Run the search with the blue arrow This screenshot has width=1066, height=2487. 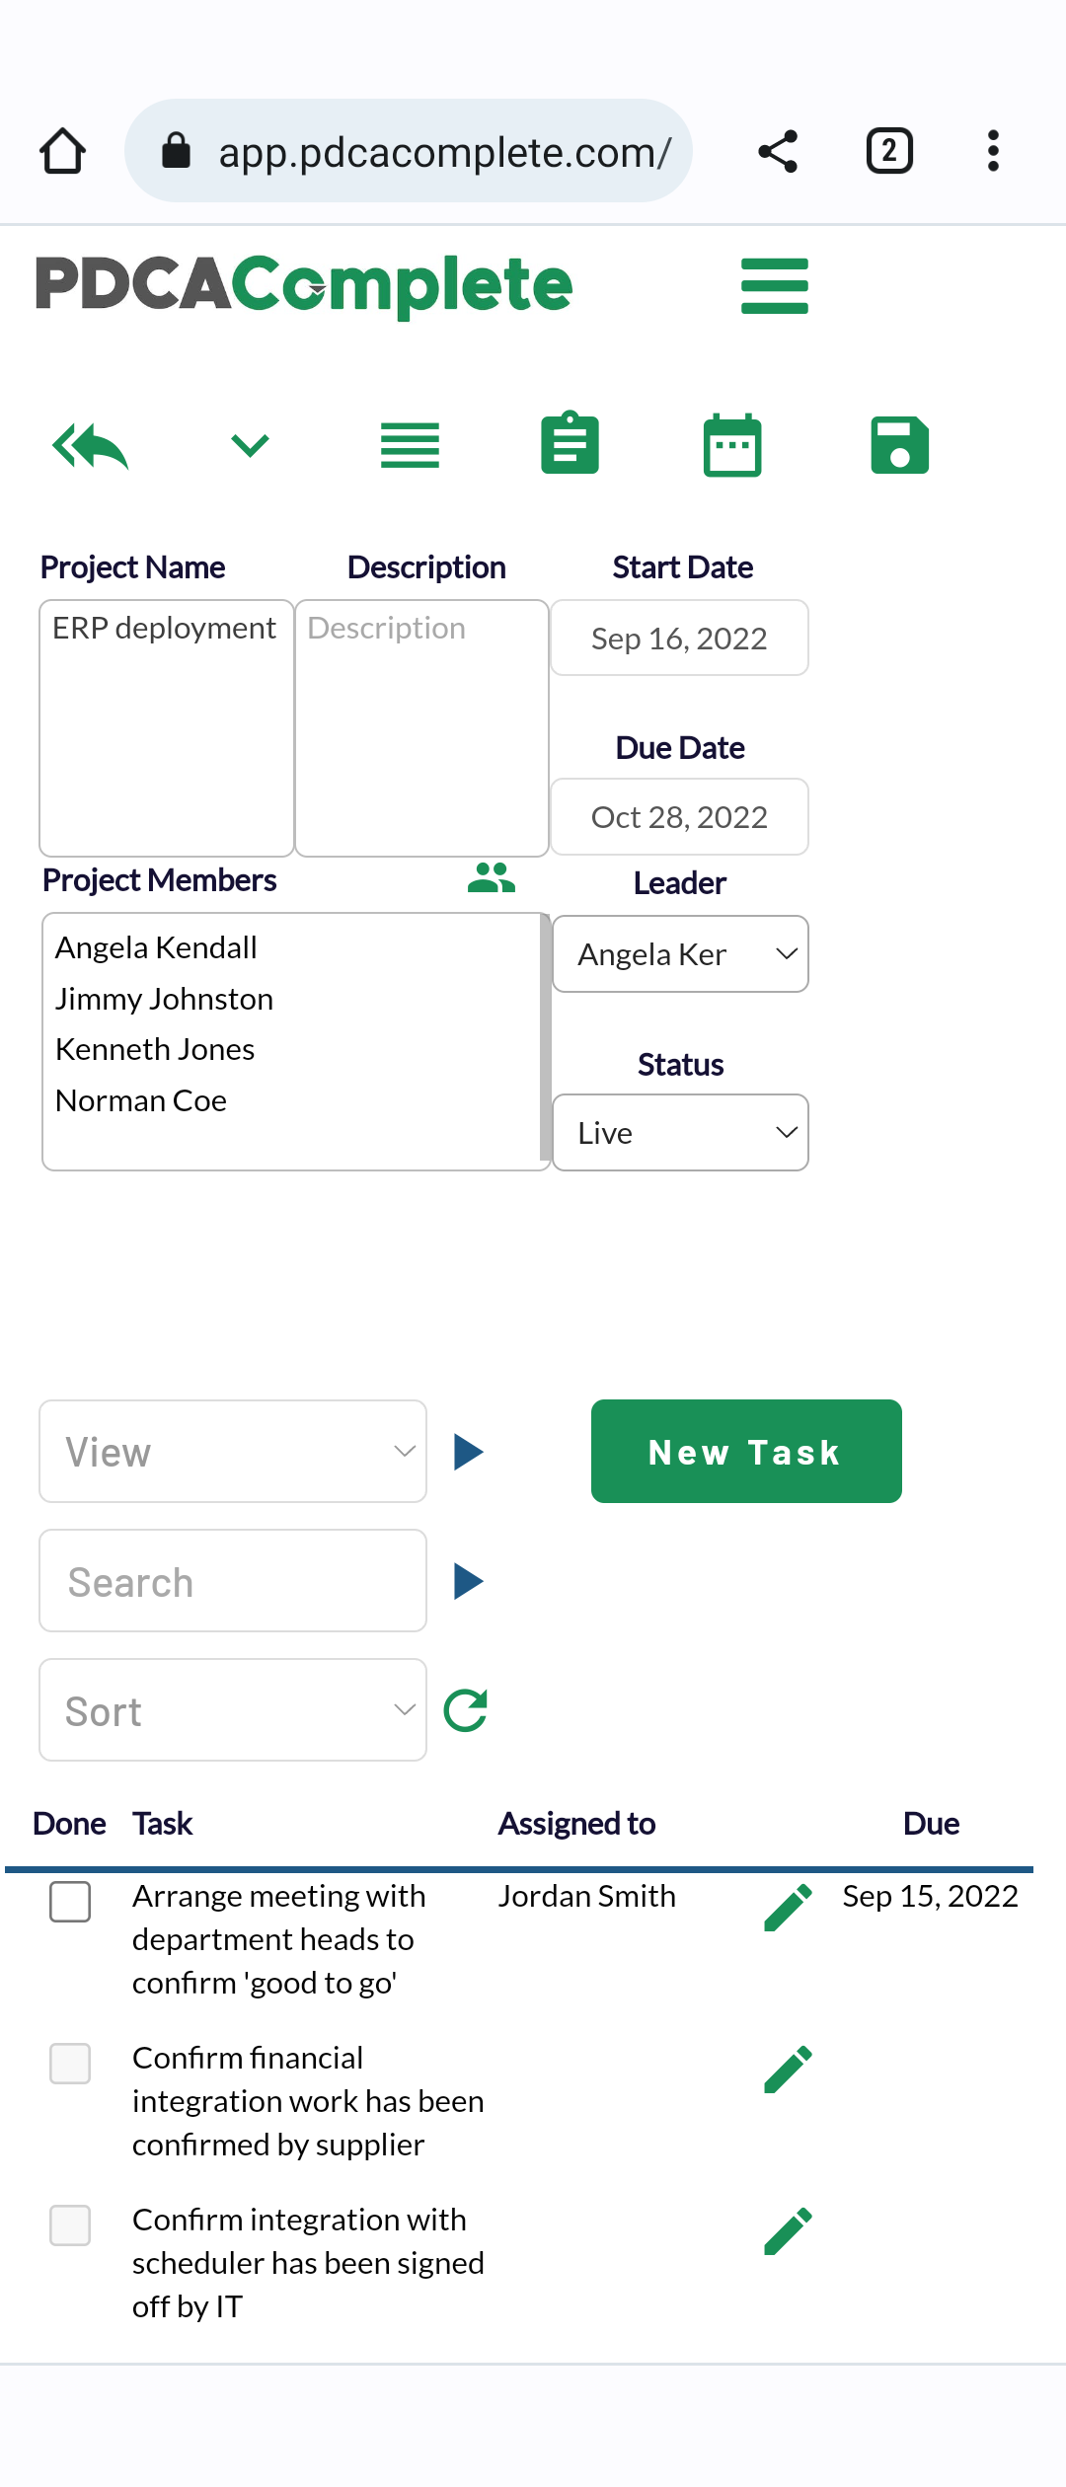[468, 1581]
